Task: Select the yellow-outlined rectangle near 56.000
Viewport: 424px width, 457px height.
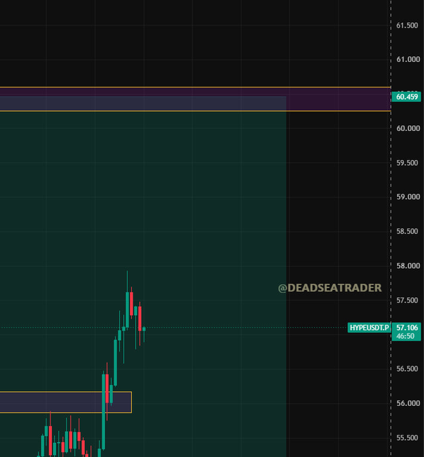Action: [66, 402]
